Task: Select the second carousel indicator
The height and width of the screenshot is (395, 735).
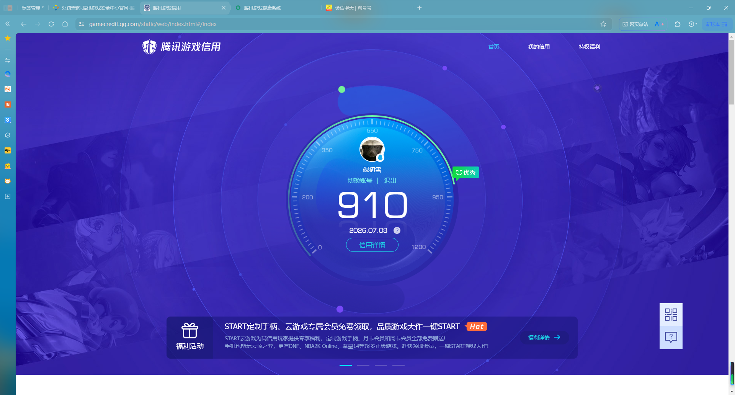Action: pyautogui.click(x=363, y=366)
